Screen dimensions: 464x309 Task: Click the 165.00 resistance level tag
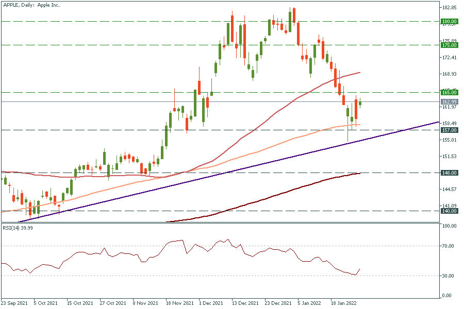pyautogui.click(x=450, y=92)
